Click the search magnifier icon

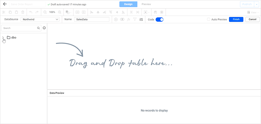[38, 28]
